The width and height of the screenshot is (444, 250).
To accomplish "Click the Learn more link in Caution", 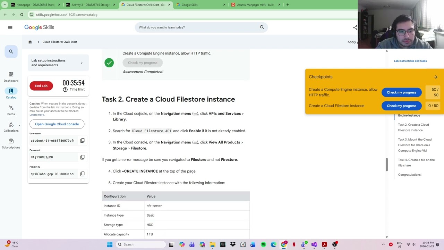I will (x=37, y=115).
